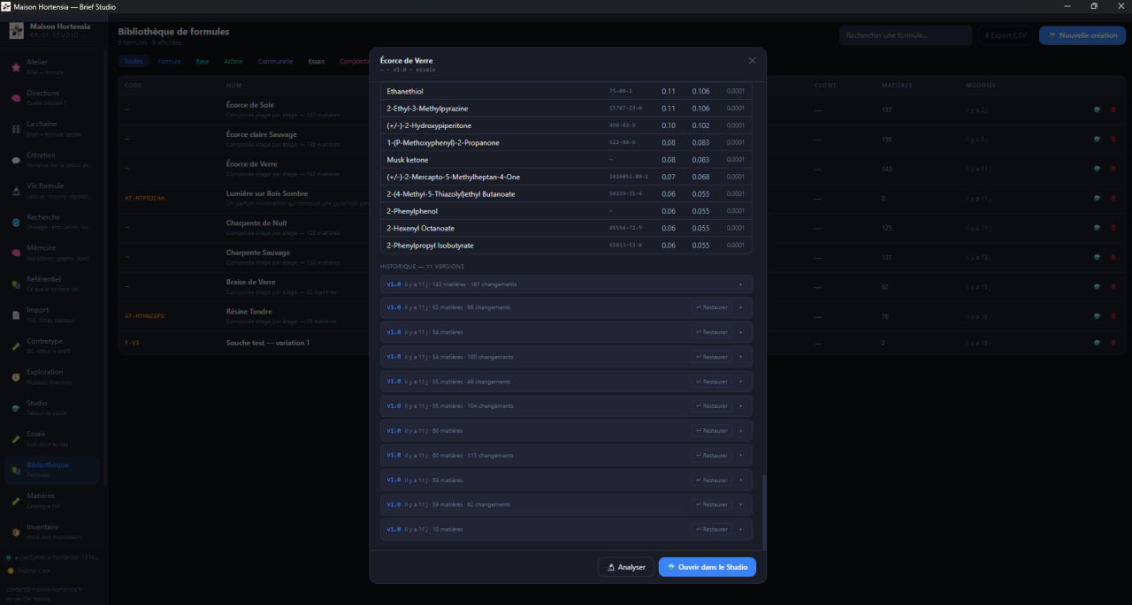
Task: Delete the Résine Tendre formula row
Action: [x=1113, y=315]
